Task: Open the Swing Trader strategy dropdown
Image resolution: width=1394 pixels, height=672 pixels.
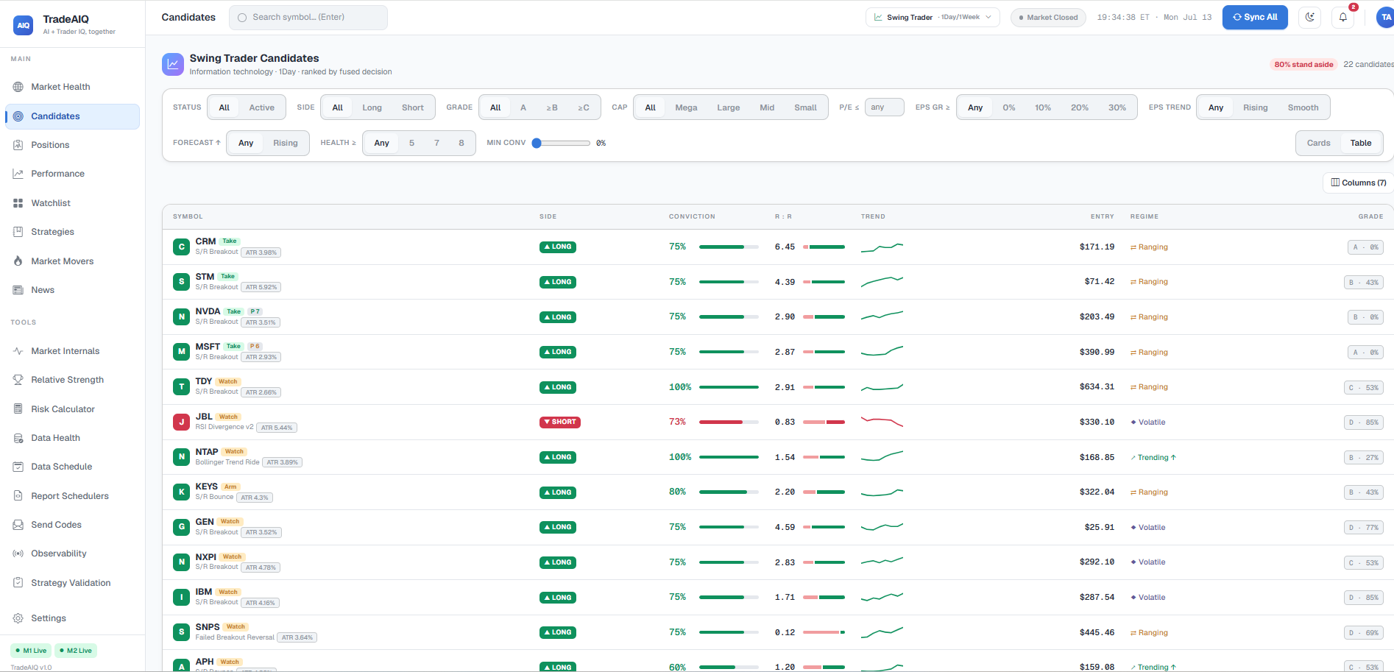Action: 933,17
